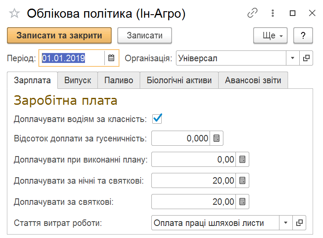Switch to the Випуск tab

(78, 80)
